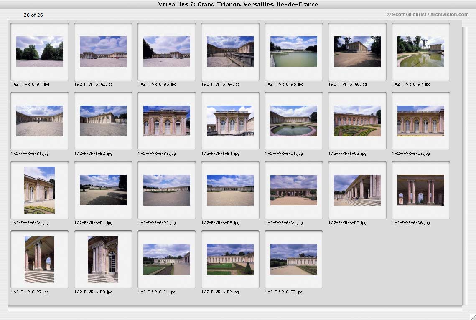Select slide image 1A2-F-VR-6-A6.jpg
476x320 pixels.
357,51
